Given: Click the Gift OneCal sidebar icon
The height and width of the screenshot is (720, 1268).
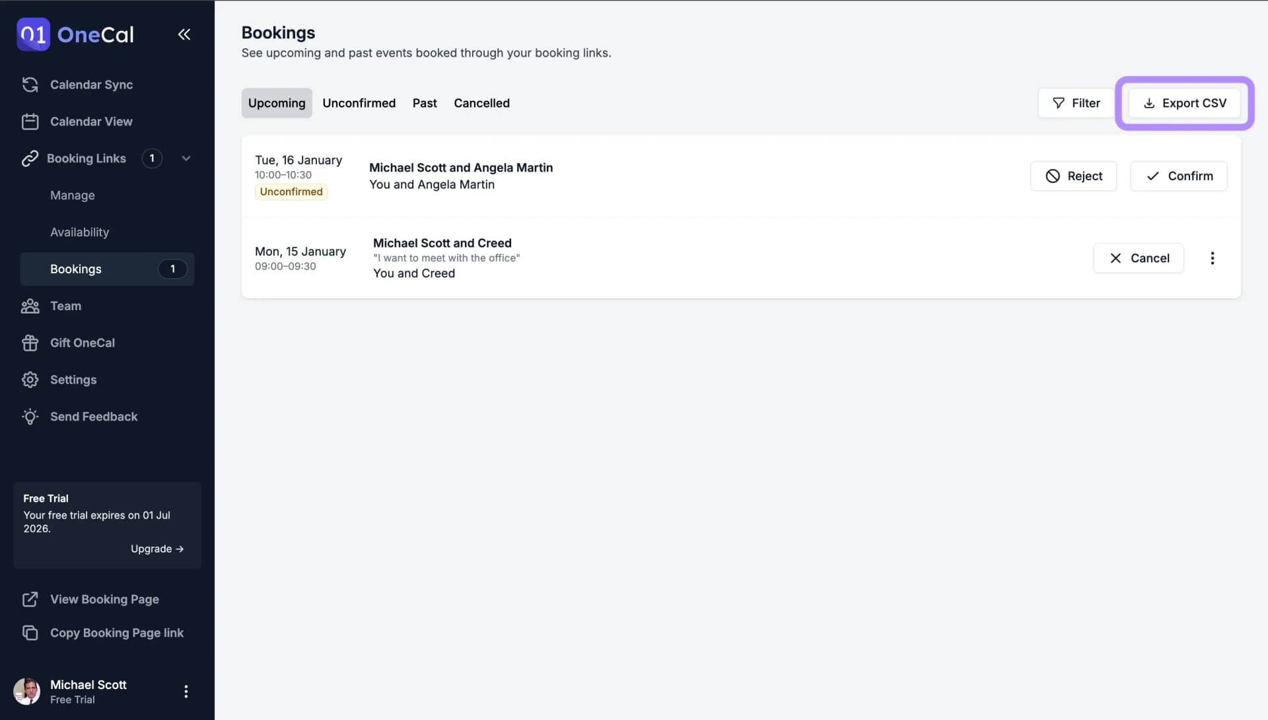Looking at the screenshot, I should tap(29, 343).
